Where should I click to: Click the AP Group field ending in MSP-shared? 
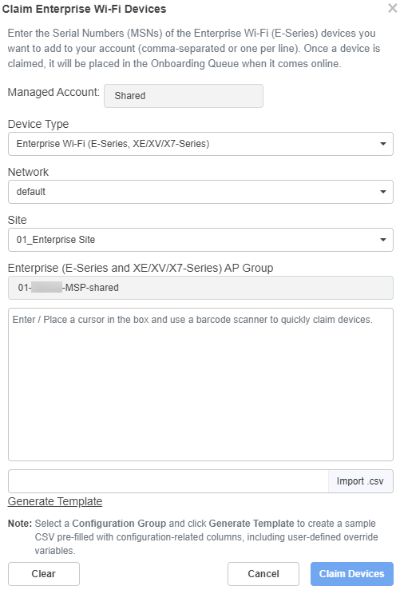pyautogui.click(x=200, y=288)
